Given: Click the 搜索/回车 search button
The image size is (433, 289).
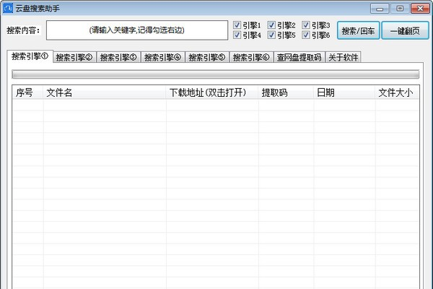Looking at the screenshot, I should point(358,30).
